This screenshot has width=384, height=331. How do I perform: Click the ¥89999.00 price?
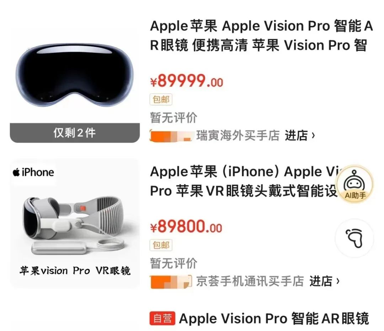pos(187,81)
